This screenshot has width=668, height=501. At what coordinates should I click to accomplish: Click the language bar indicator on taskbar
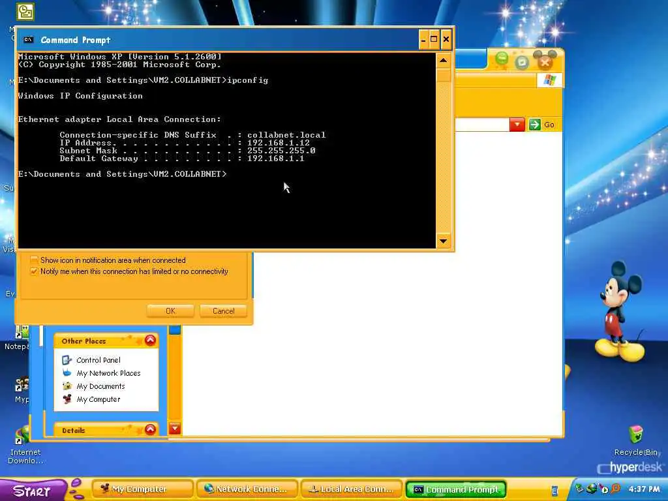coord(554,491)
